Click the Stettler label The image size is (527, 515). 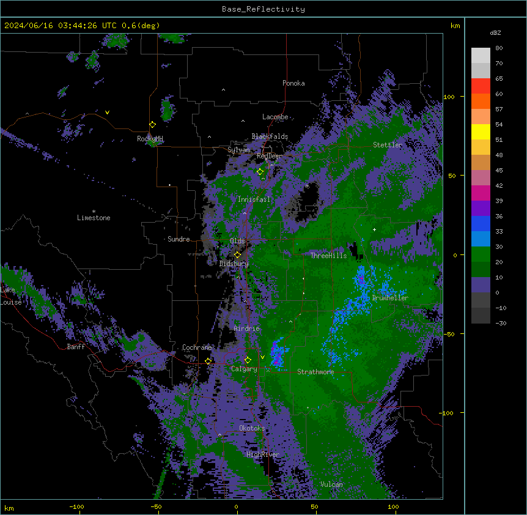point(388,145)
